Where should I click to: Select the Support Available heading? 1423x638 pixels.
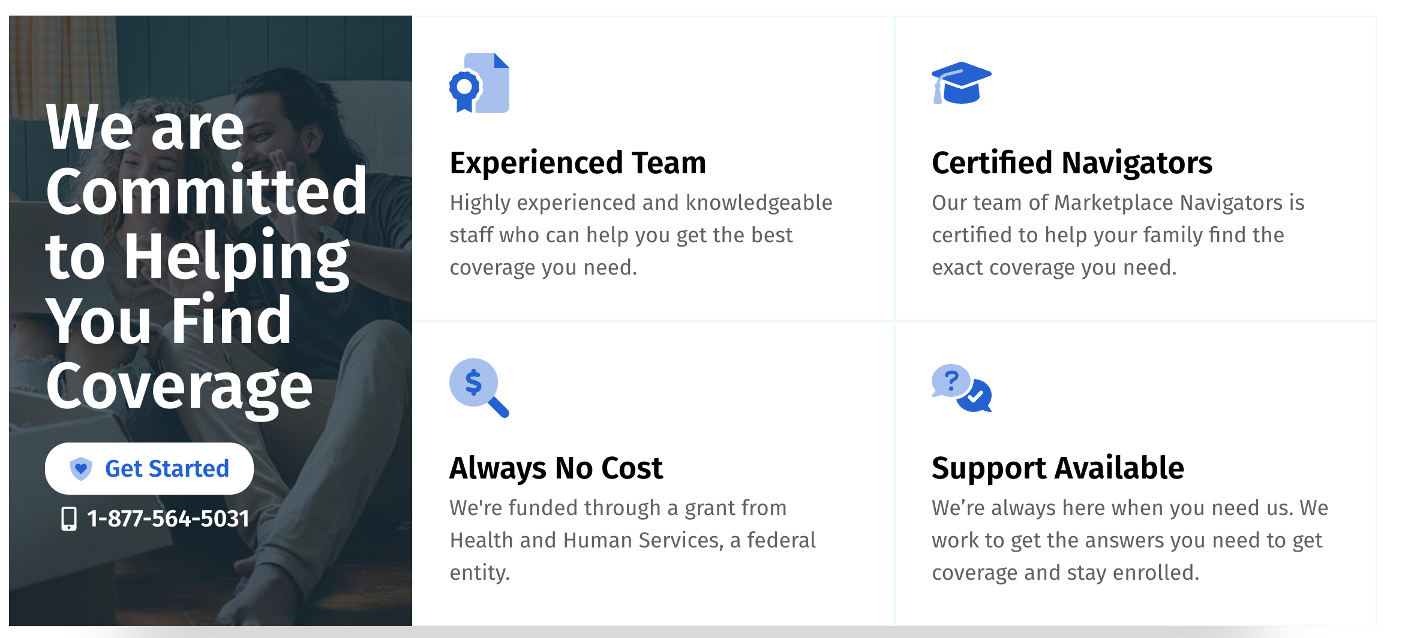coord(1058,468)
